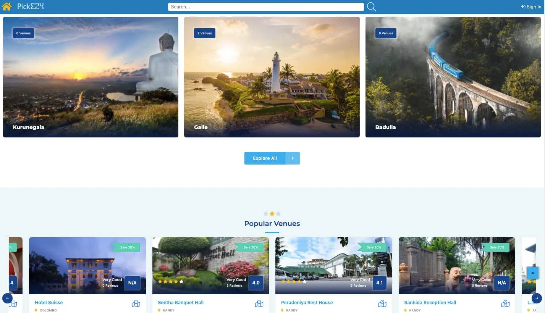Click the Seetha Banquet Hall photo thumbnail
Screen dimensions: 545x313
pos(210,266)
